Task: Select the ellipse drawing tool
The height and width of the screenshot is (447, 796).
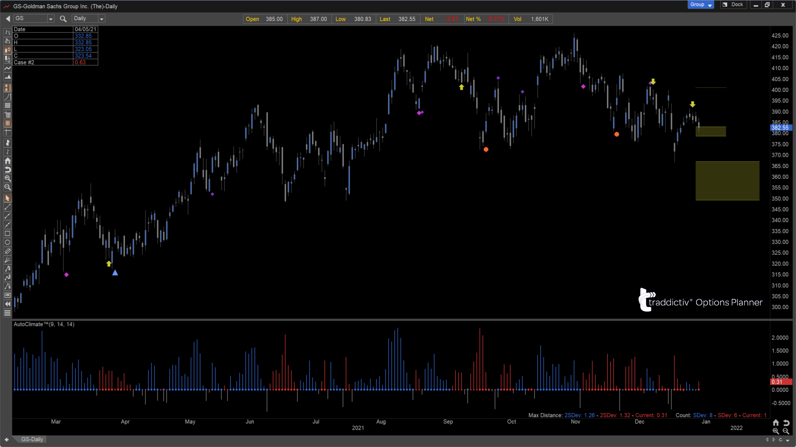Action: coord(7,243)
